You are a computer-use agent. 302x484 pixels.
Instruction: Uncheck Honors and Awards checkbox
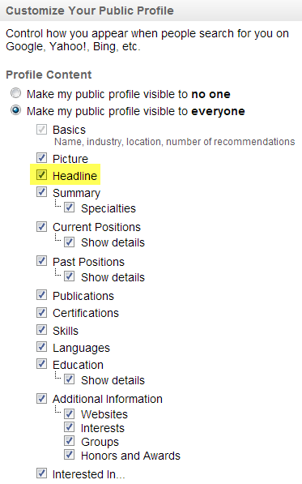pyautogui.click(x=70, y=455)
